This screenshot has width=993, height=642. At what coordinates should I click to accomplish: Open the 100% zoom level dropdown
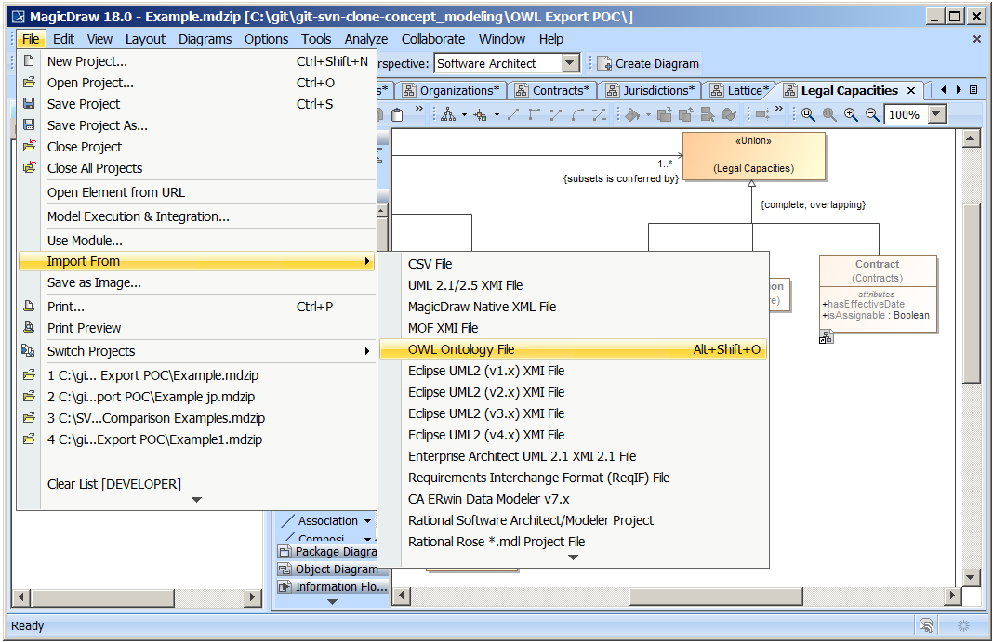[934, 114]
